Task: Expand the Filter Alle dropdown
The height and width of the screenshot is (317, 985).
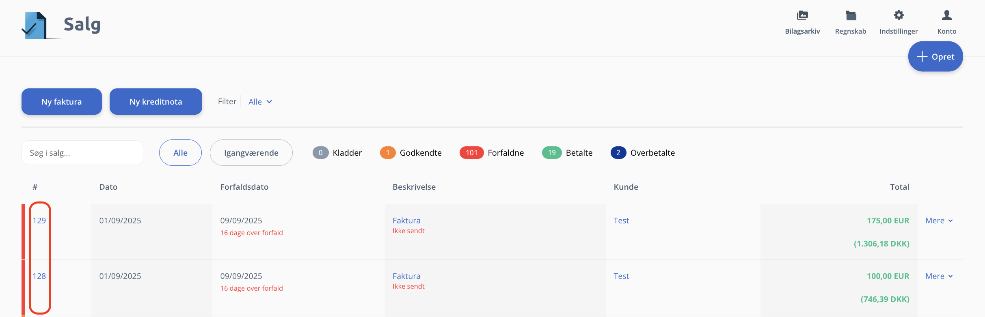Action: click(x=260, y=102)
